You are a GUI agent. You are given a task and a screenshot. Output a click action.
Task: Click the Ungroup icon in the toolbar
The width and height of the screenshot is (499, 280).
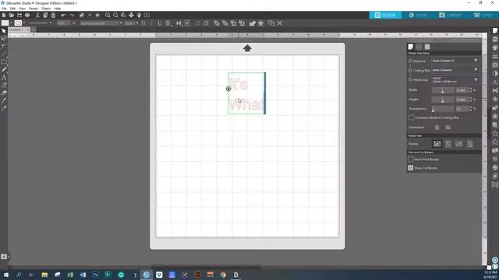coord(206,23)
